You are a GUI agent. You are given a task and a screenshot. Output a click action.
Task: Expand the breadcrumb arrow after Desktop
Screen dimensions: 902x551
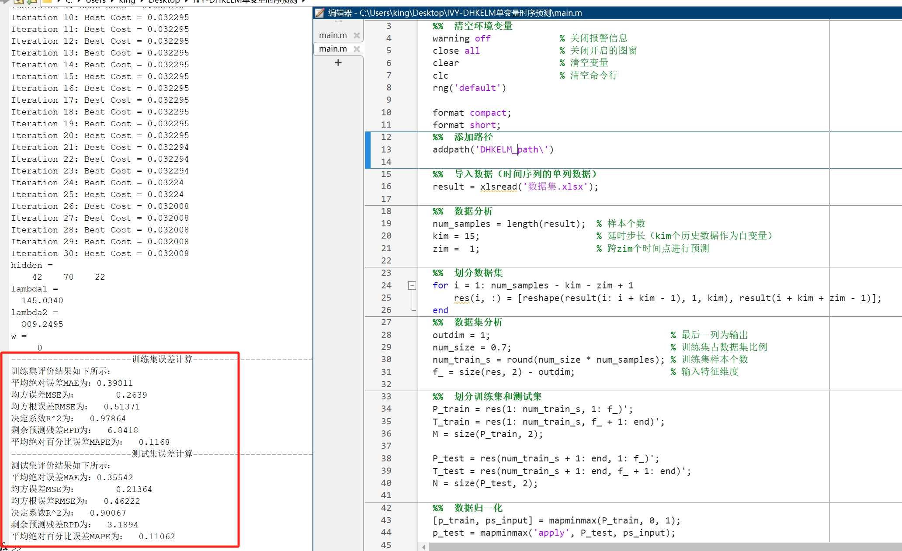tap(187, 2)
